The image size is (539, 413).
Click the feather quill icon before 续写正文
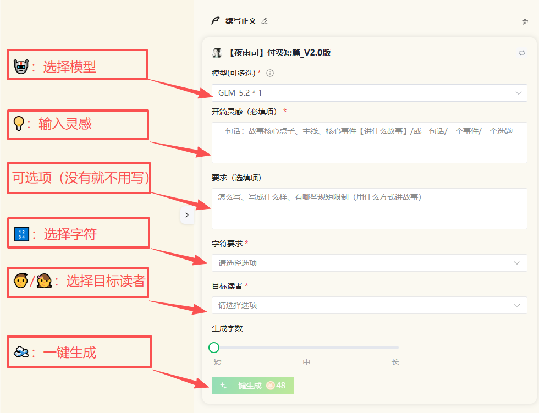216,21
